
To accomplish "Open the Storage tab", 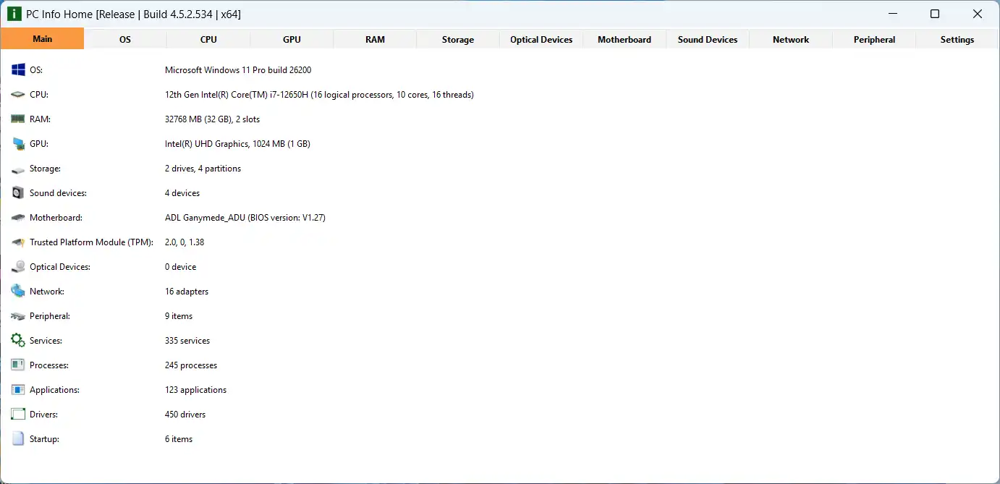I will click(x=458, y=40).
